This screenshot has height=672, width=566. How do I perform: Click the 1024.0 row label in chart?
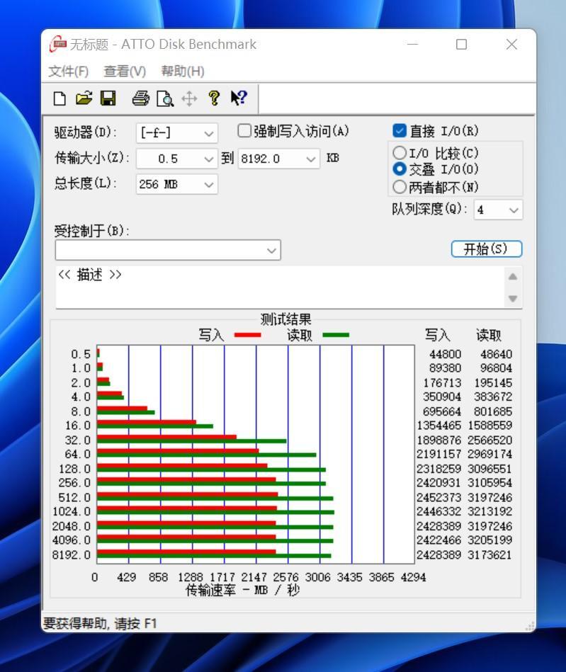pyautogui.click(x=72, y=511)
